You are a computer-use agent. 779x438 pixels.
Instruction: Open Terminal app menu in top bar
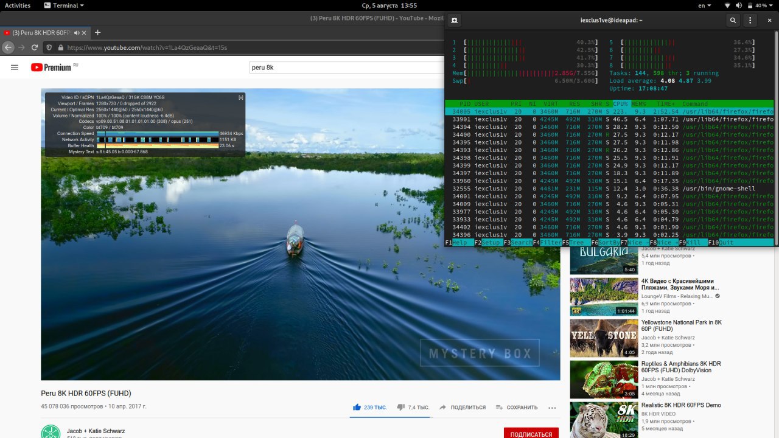tap(65, 5)
